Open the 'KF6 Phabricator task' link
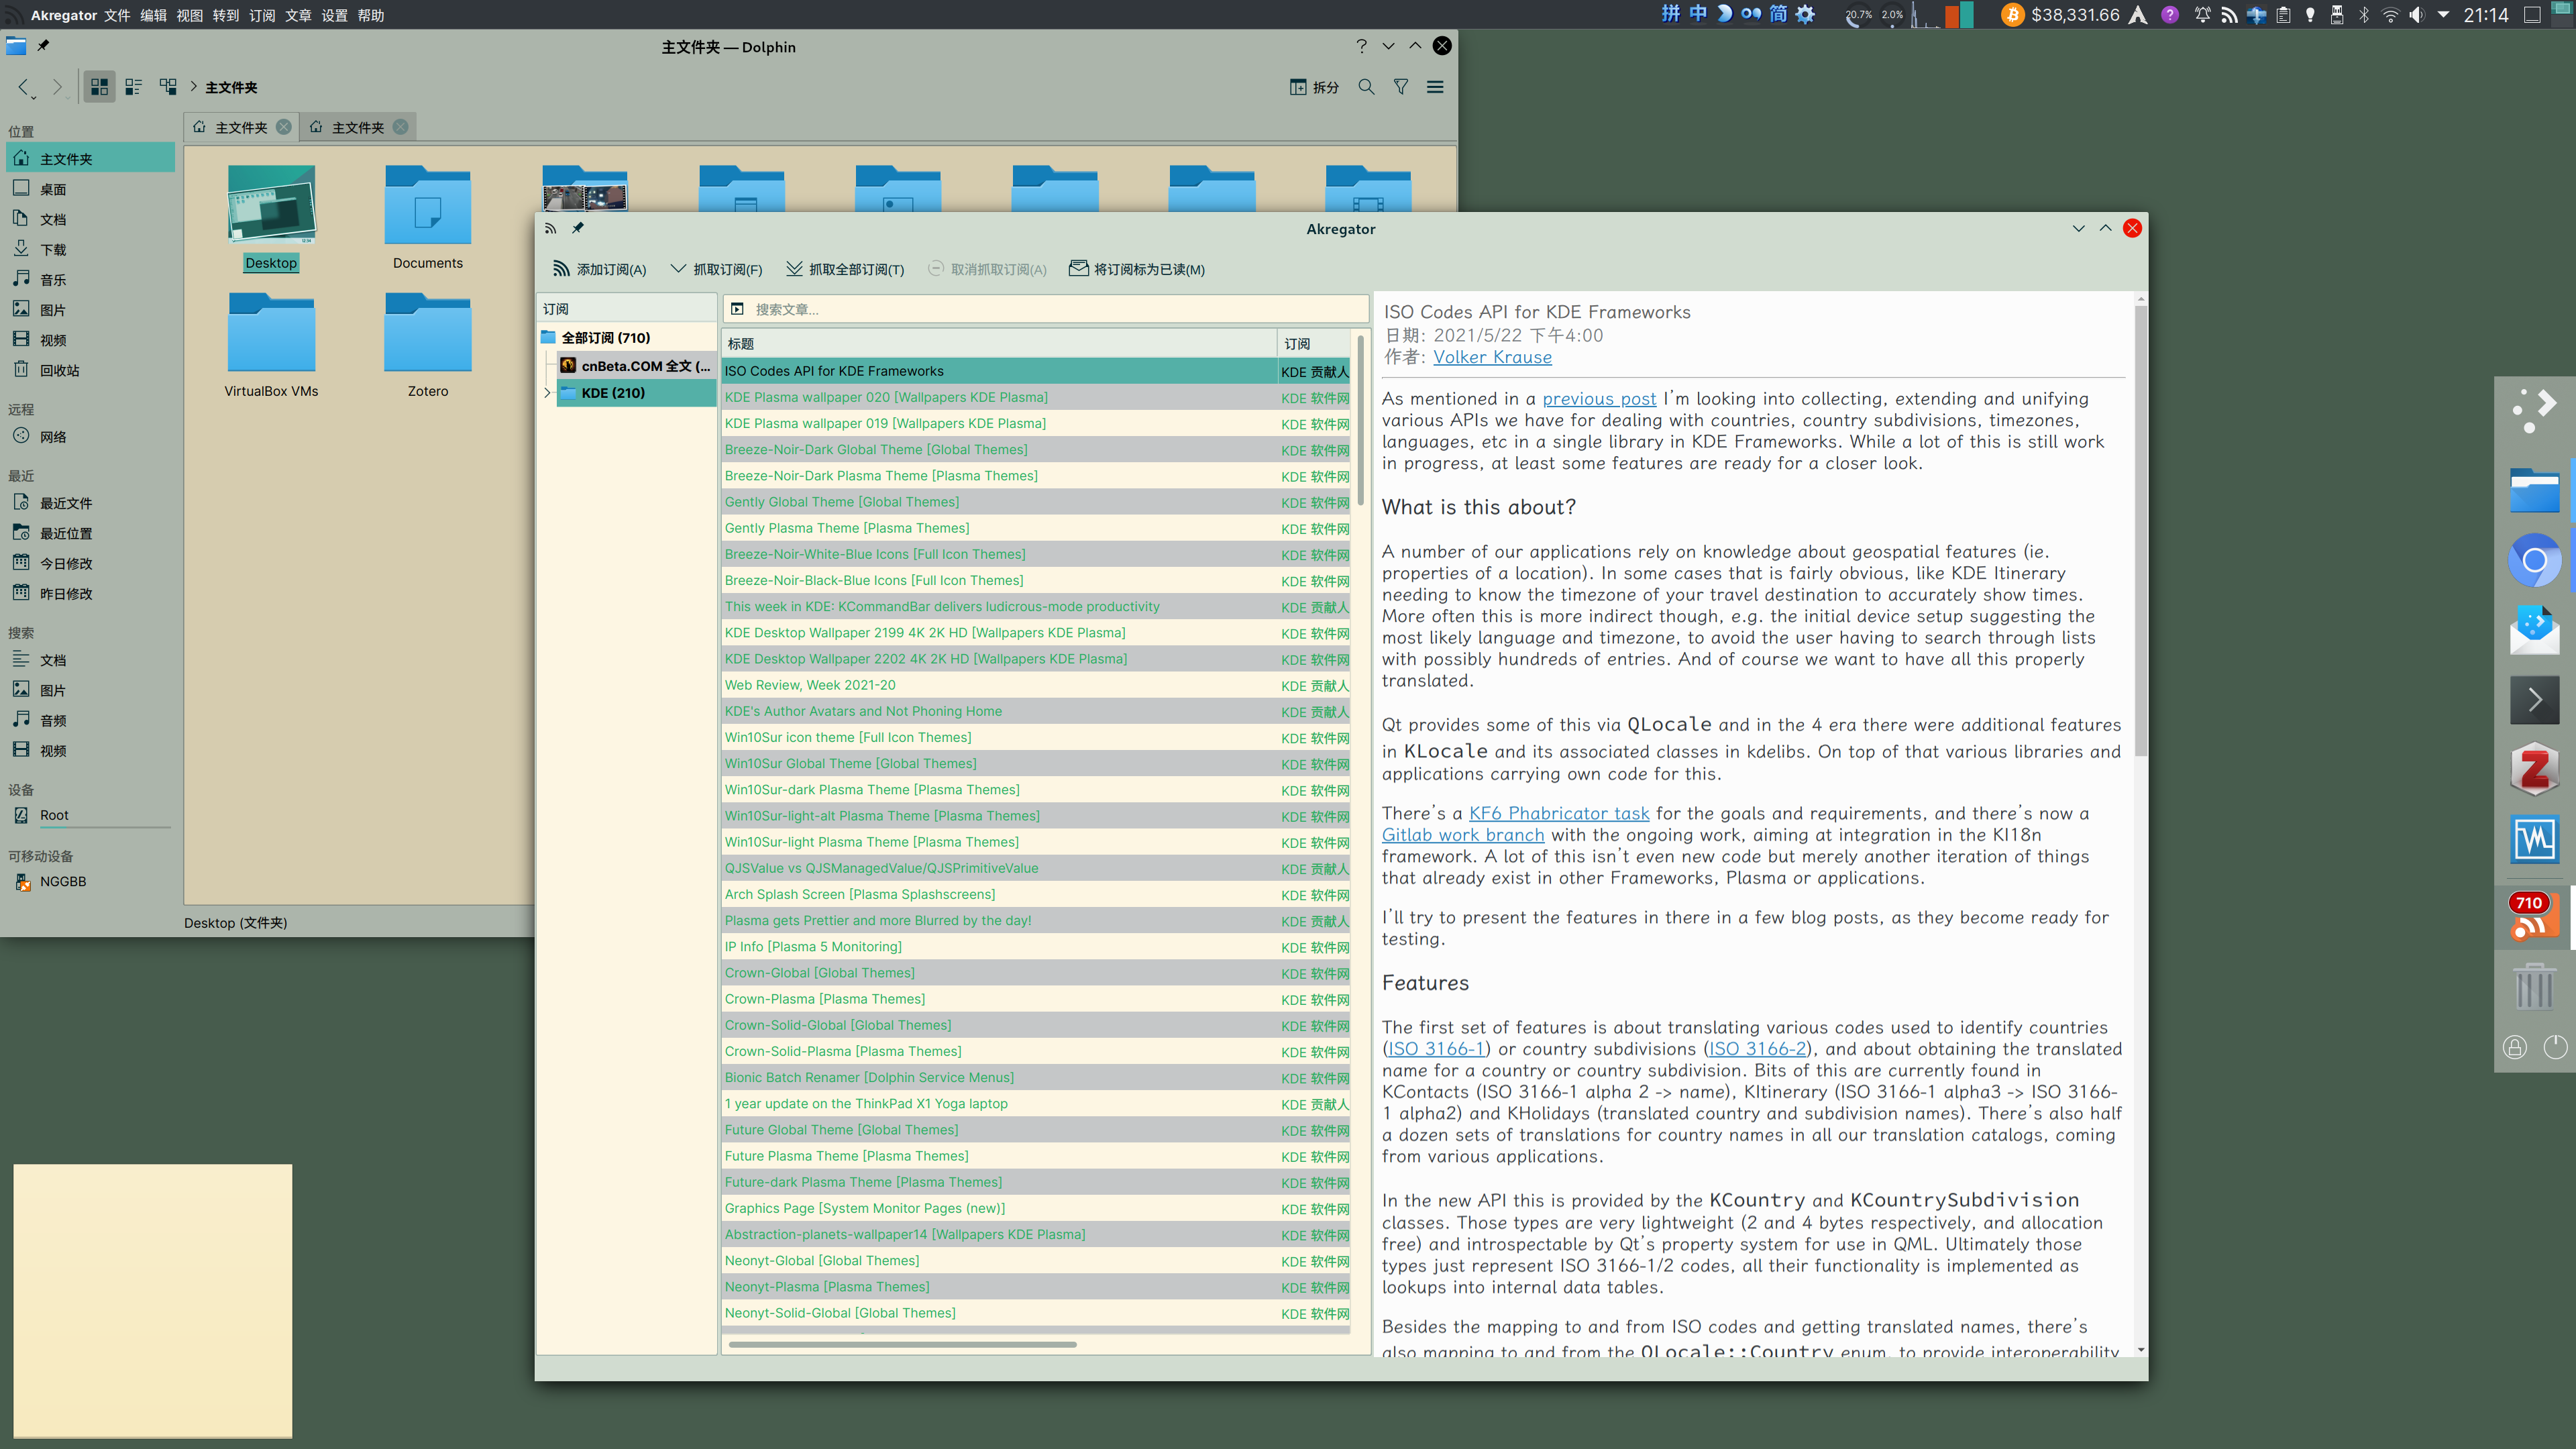This screenshot has height=1449, width=2576. click(x=1559, y=814)
